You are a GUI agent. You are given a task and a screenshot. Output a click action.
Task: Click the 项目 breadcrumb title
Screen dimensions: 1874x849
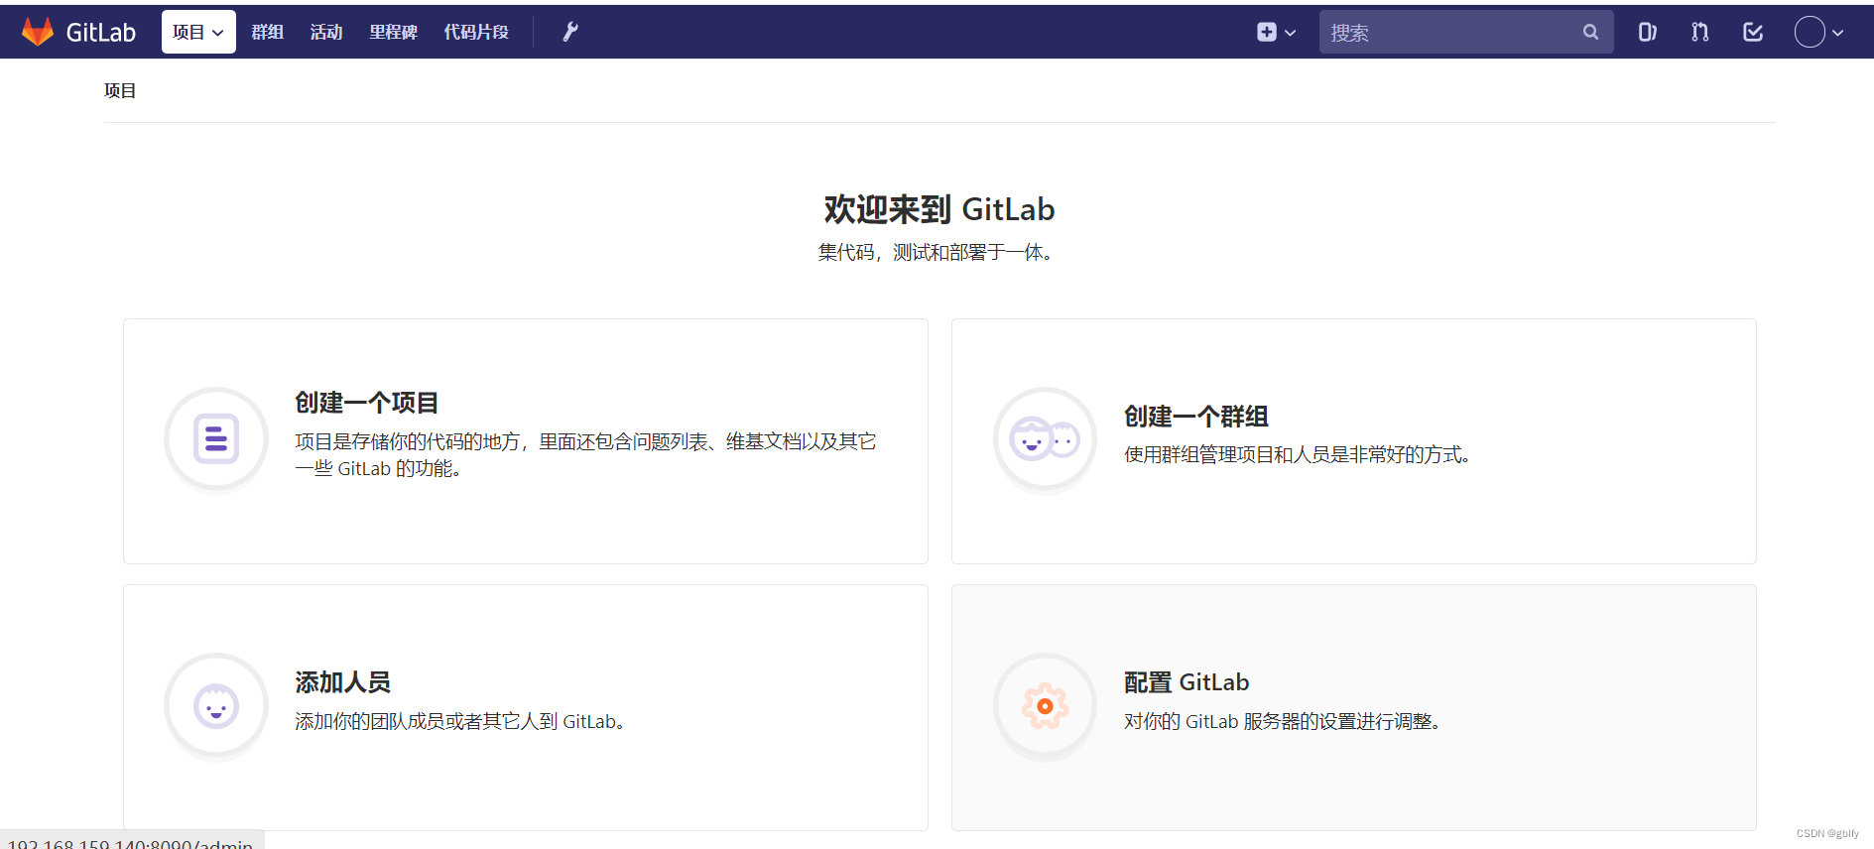point(120,90)
